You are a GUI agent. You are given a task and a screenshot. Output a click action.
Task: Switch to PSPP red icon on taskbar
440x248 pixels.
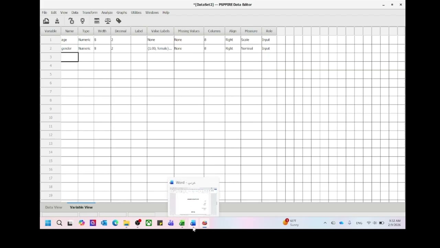tap(205, 223)
